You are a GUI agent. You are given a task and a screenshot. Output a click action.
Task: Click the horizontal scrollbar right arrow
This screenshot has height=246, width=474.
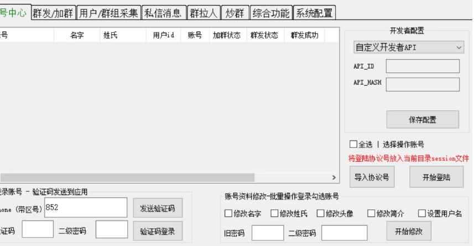pyautogui.click(x=334, y=177)
